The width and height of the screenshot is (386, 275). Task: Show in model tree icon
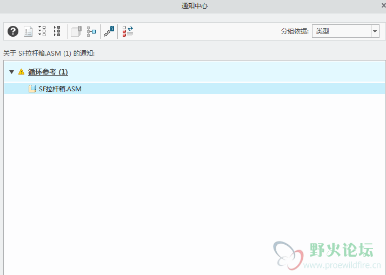91,31
